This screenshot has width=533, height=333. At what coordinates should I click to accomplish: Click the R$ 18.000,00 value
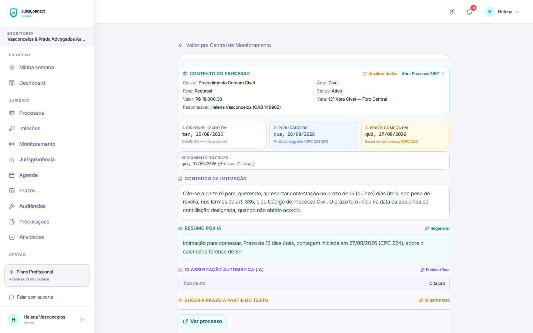click(x=209, y=99)
